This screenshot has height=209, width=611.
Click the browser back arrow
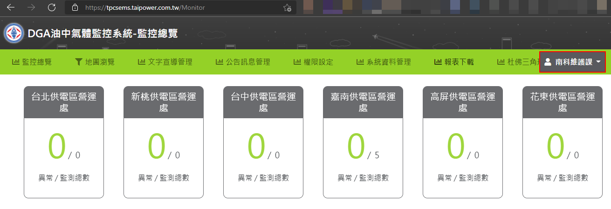tap(11, 7)
